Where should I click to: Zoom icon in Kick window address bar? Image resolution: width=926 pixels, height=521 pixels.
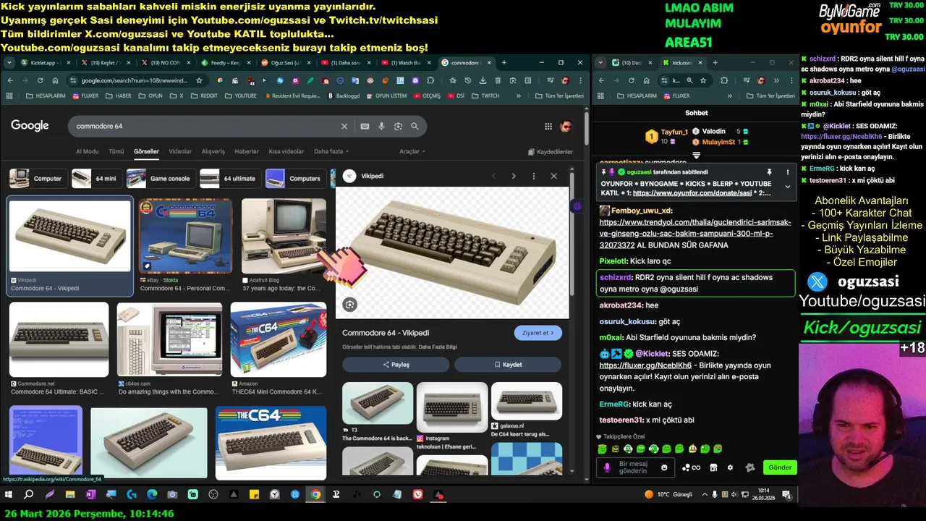click(x=689, y=80)
